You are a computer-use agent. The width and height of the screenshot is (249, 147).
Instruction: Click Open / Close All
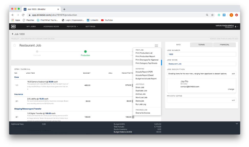pos(22,69)
